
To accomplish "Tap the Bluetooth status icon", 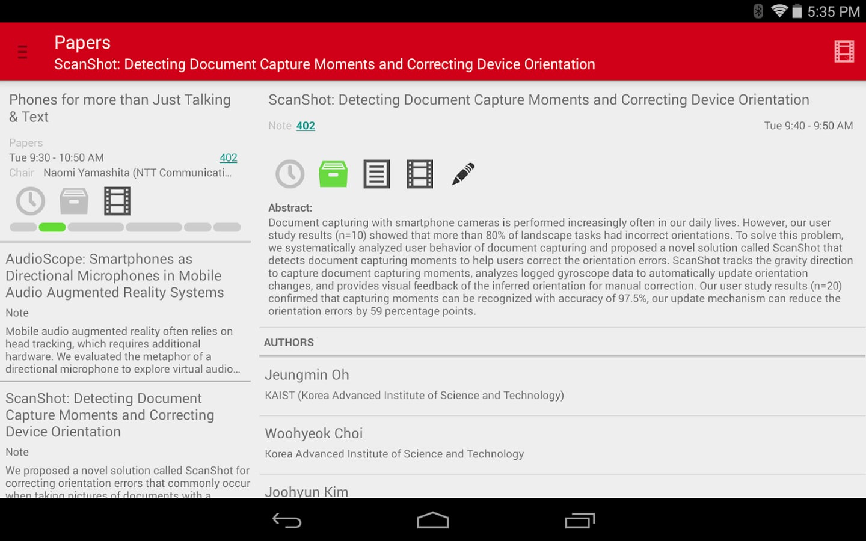I will pos(758,11).
